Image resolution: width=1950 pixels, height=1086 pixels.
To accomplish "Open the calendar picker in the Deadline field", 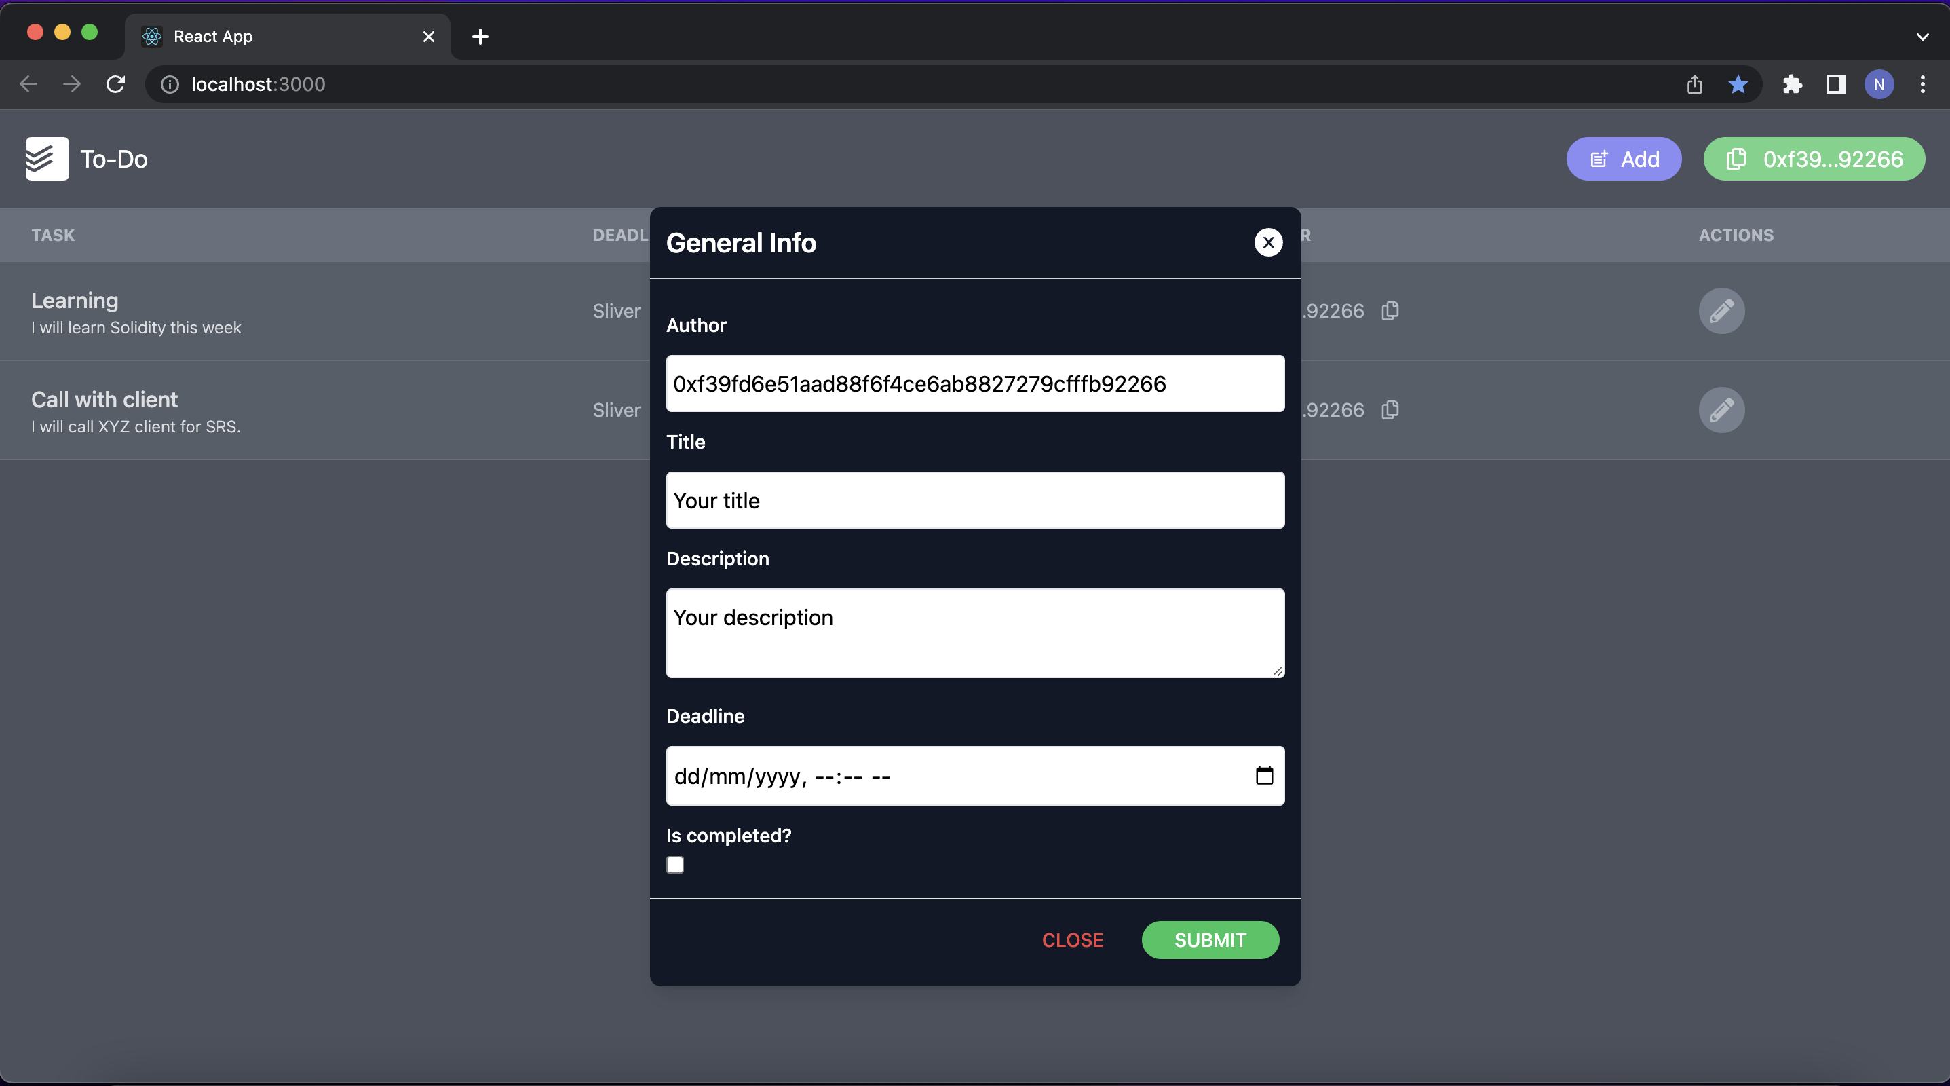I will point(1263,776).
